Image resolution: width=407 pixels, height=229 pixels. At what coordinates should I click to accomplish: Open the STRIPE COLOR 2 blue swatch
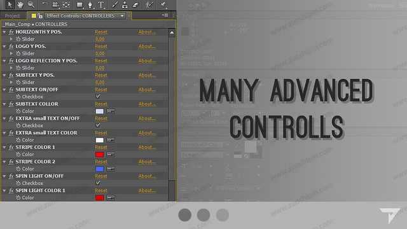pos(100,169)
